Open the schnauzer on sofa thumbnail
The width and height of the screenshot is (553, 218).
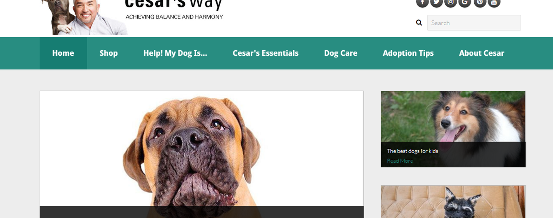[x=453, y=202]
